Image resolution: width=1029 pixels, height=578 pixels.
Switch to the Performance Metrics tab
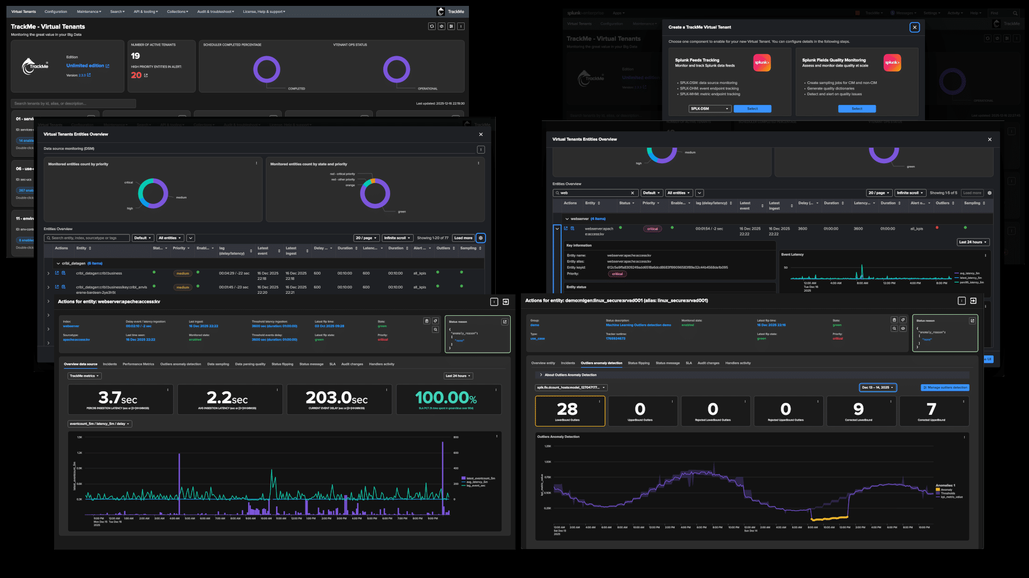pos(138,364)
